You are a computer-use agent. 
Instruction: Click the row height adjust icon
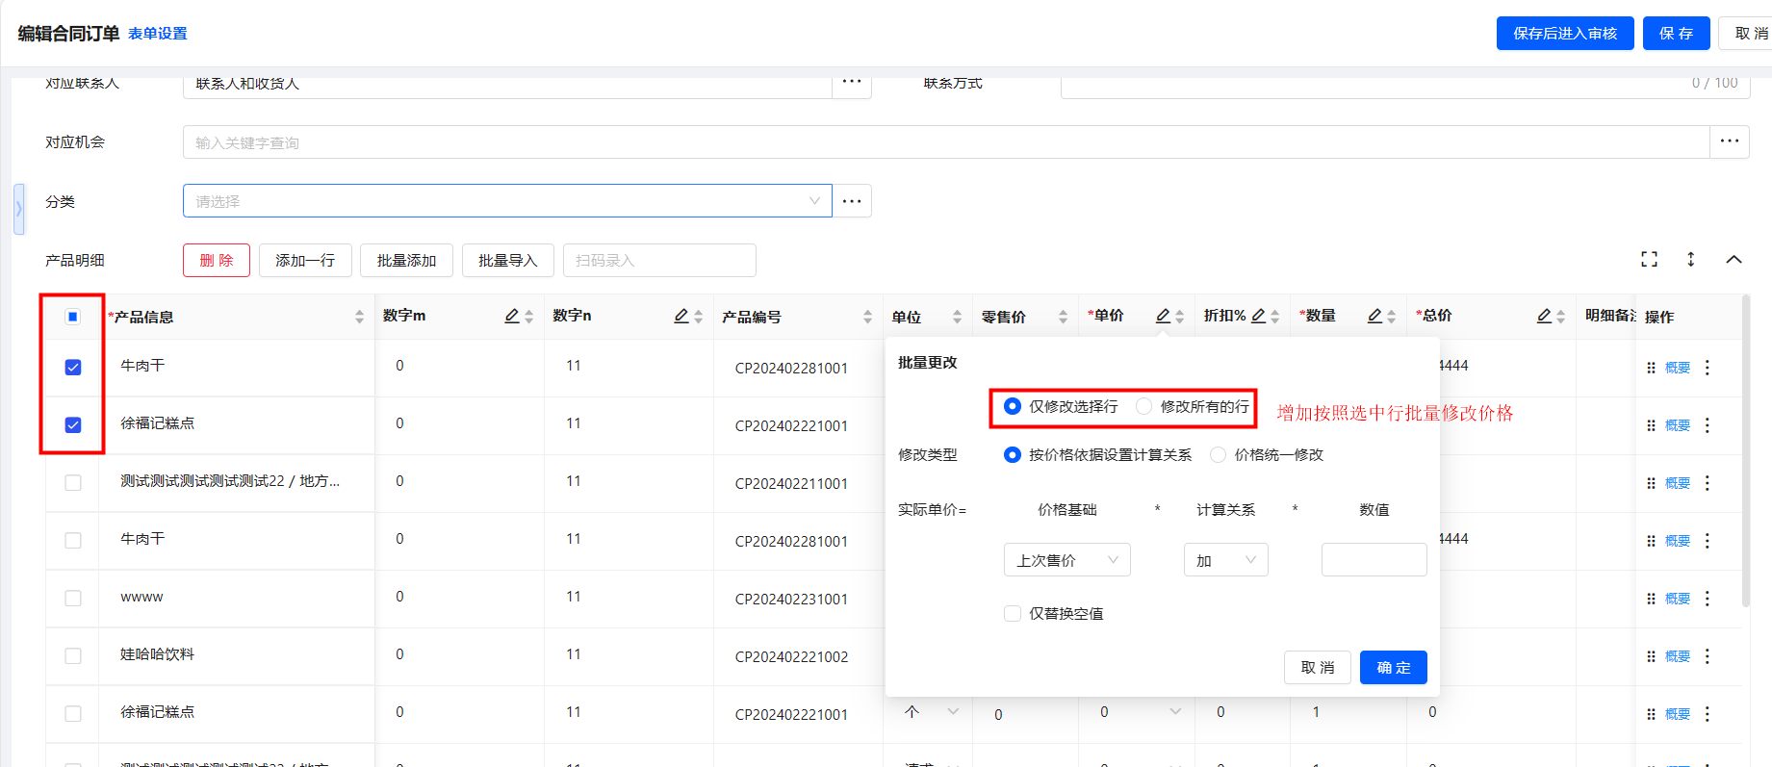coord(1691,259)
